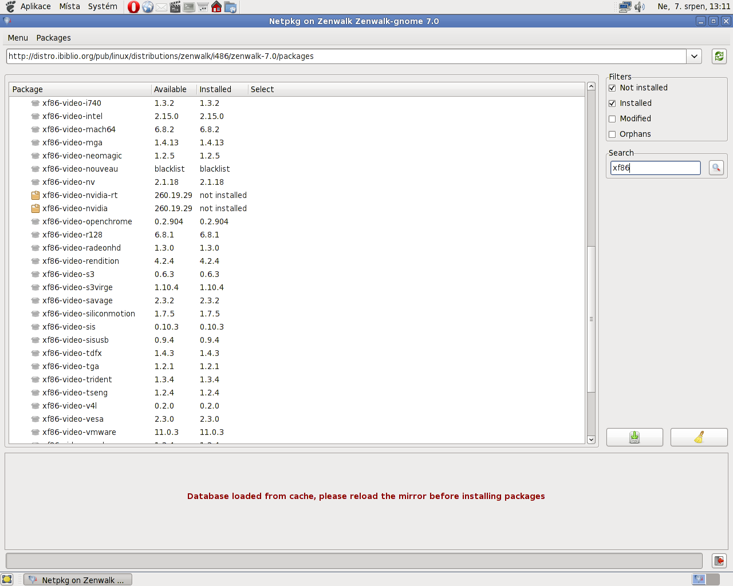Open the Místa menu
The height and width of the screenshot is (586, 733).
tap(69, 6)
